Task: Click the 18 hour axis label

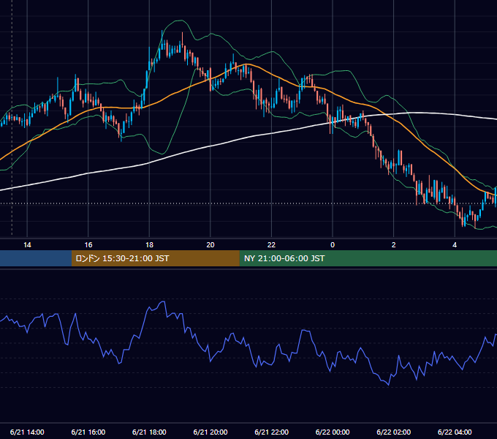Action: point(149,245)
